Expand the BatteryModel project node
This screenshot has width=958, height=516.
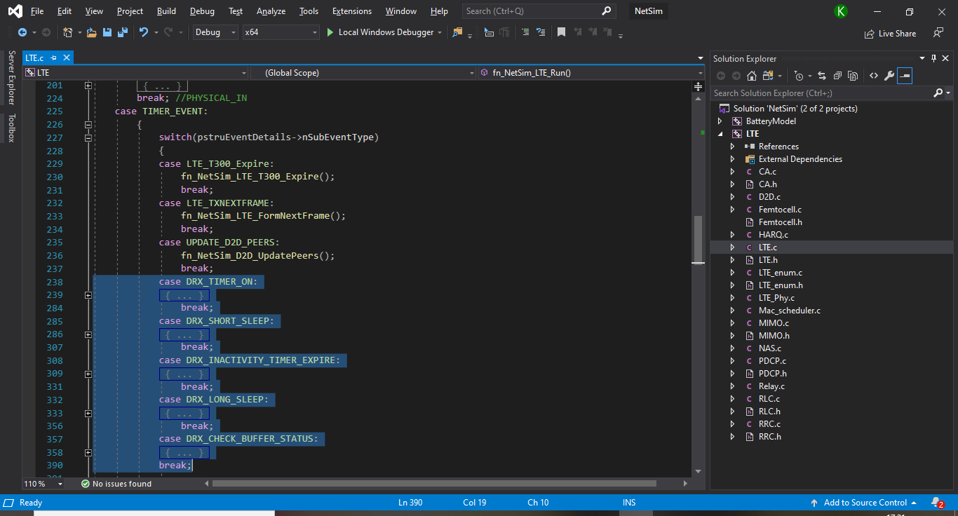coord(720,121)
